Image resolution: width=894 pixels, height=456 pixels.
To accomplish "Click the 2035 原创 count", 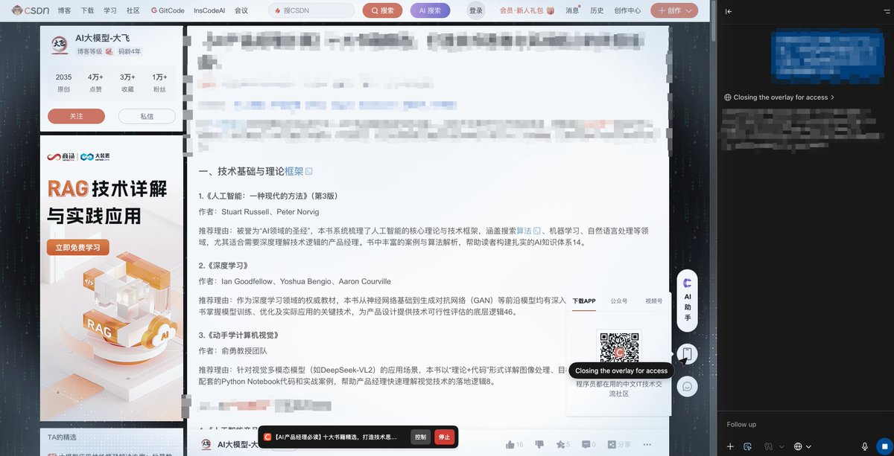I will tap(63, 83).
